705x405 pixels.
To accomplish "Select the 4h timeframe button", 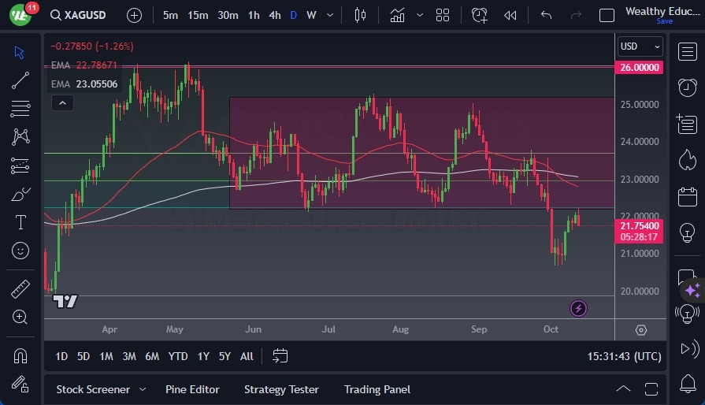I will 274,15.
